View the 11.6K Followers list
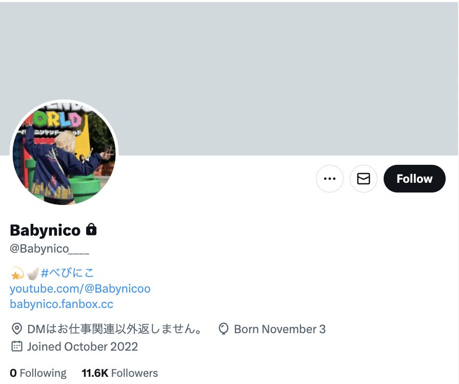The width and height of the screenshot is (459, 384). point(119,373)
